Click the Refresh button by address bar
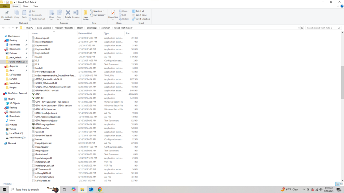Viewport: 344px width, 193px height. point(302,28)
